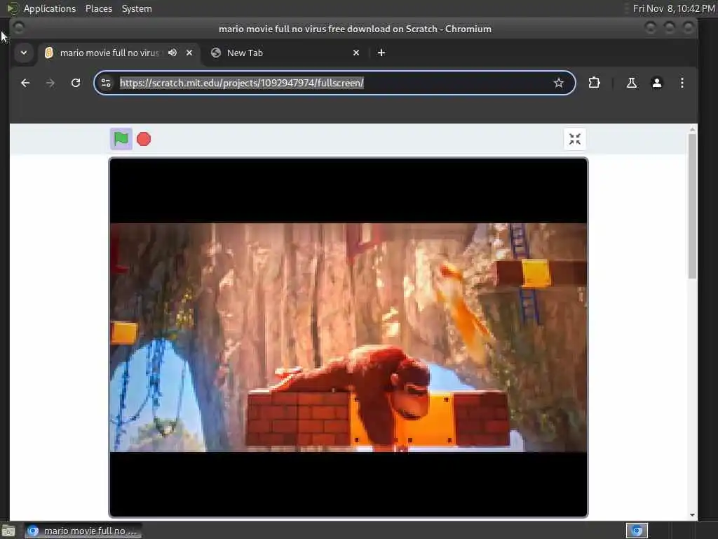Click the URL address bar
The image size is (718, 539).
(333, 83)
